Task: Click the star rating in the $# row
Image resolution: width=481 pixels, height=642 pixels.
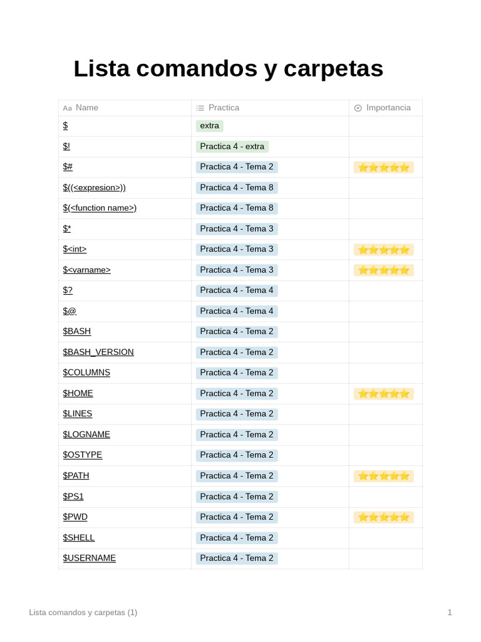Action: coord(383,167)
